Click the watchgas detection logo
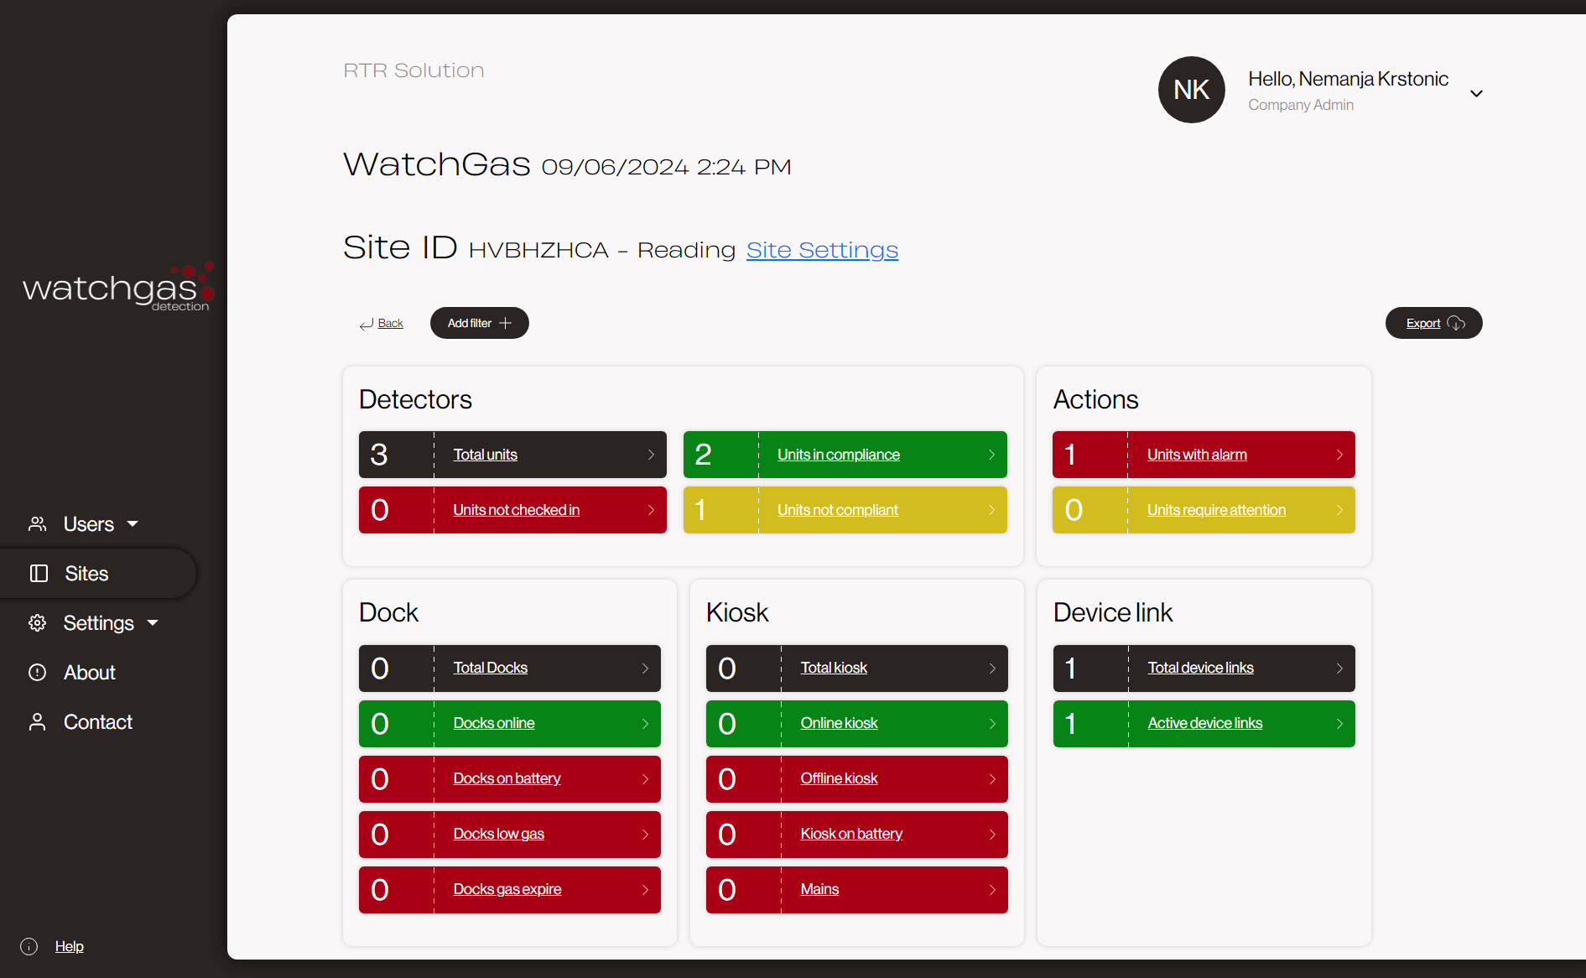1586x978 pixels. click(117, 288)
